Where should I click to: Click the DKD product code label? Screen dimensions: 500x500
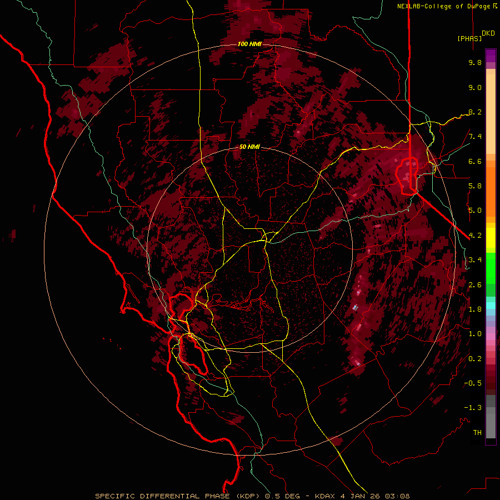[488, 33]
